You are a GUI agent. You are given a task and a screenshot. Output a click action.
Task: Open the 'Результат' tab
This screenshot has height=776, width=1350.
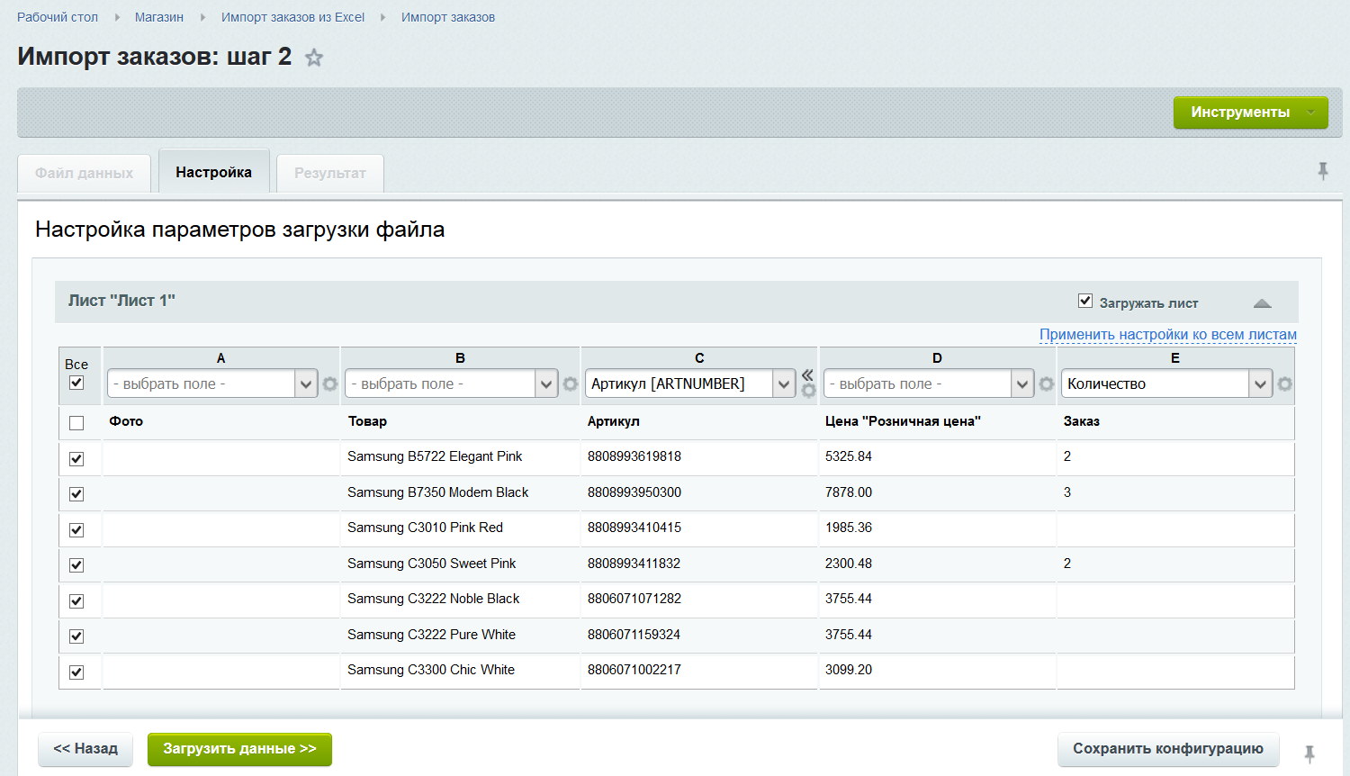click(x=329, y=173)
